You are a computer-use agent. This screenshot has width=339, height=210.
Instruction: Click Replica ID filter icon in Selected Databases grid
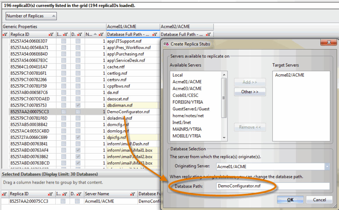point(51,194)
